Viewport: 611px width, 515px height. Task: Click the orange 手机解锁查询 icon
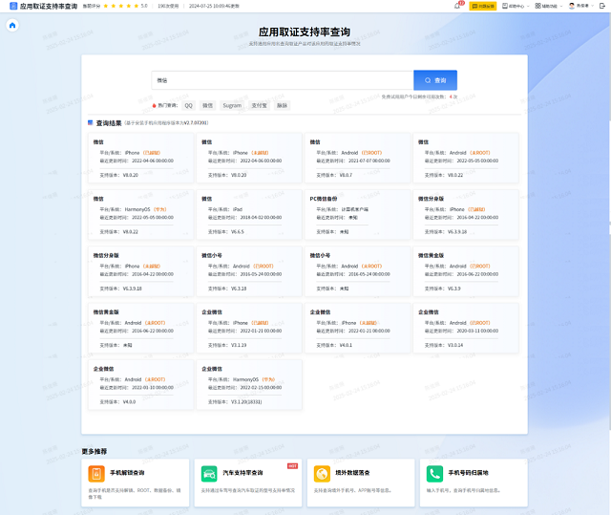point(96,474)
